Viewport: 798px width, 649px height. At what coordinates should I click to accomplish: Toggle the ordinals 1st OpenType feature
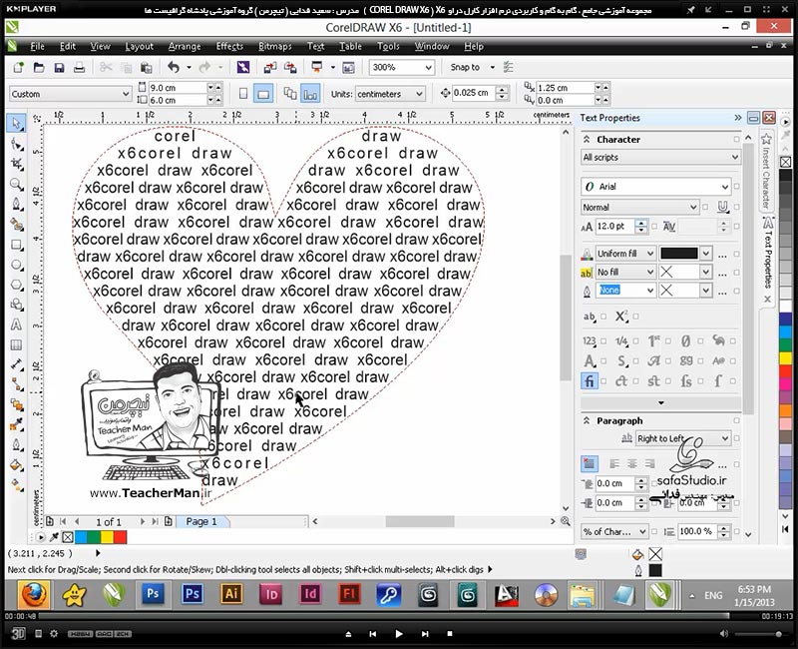[x=654, y=340]
